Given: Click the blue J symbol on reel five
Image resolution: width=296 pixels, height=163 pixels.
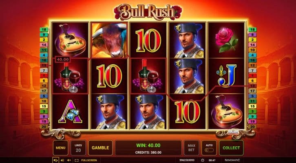Looking at the screenshot, I should (x=226, y=76).
